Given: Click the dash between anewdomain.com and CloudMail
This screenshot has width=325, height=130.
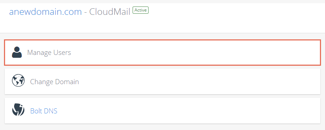Looking at the screenshot, I should tap(86, 12).
